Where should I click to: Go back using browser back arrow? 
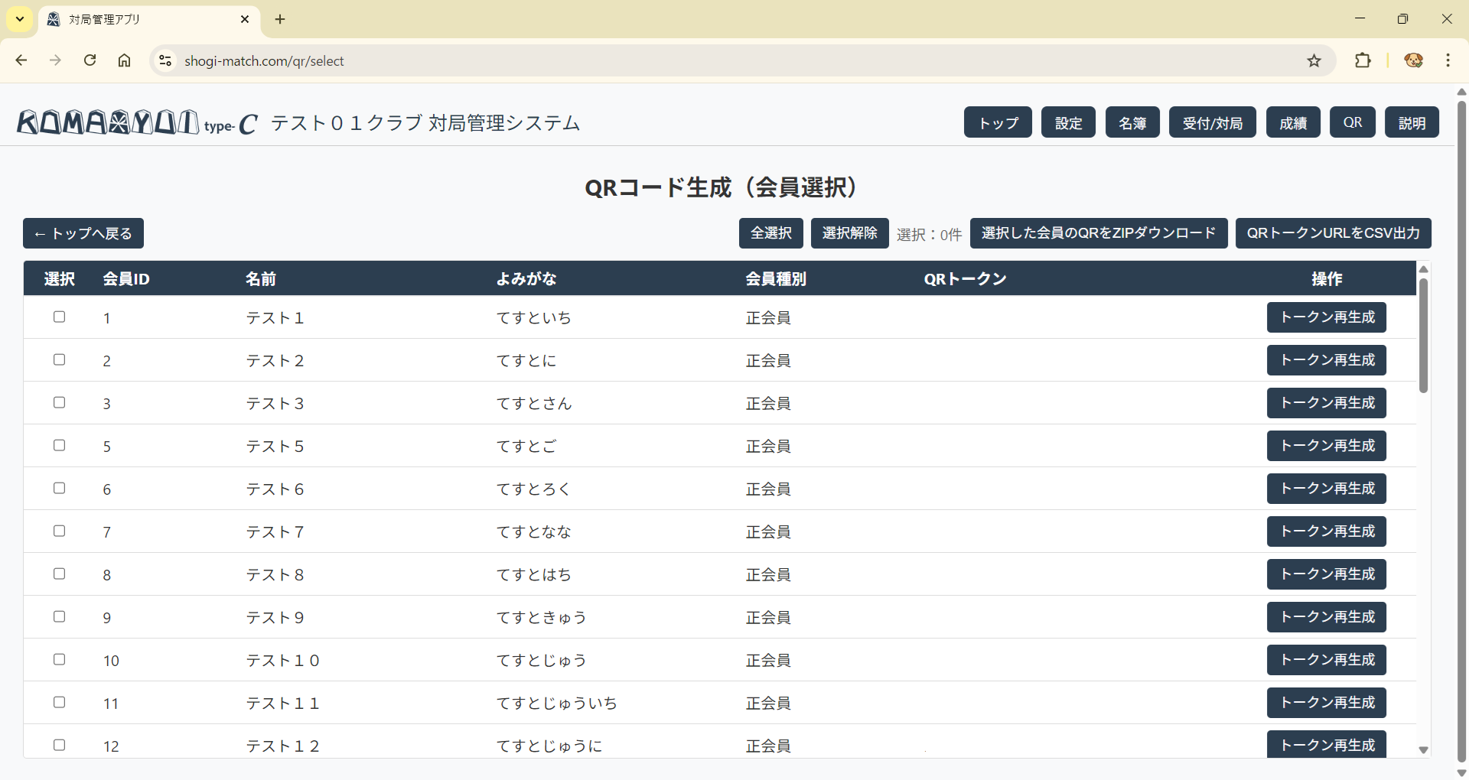pos(21,60)
